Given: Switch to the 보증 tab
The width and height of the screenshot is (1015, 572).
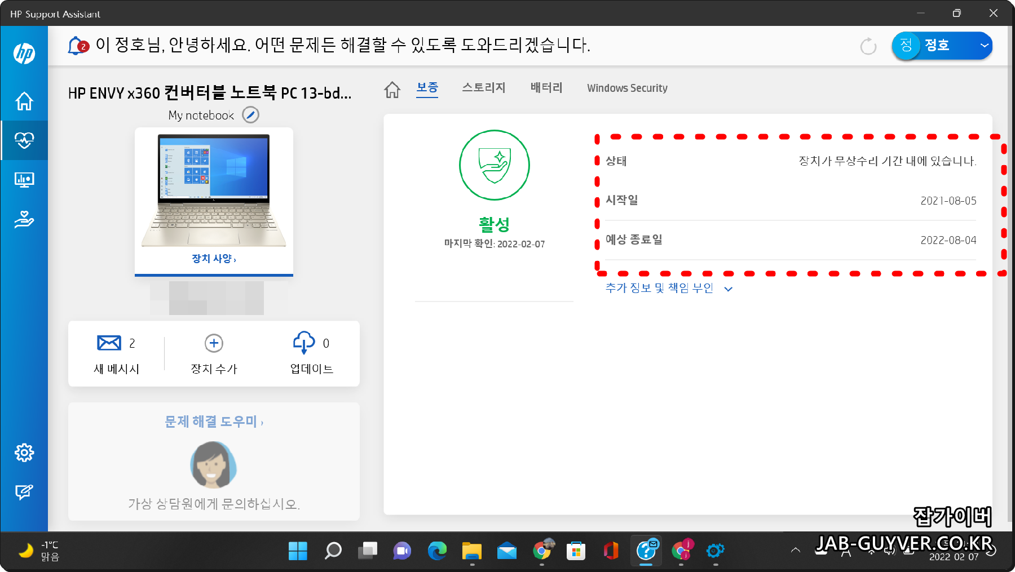Looking at the screenshot, I should (x=427, y=88).
